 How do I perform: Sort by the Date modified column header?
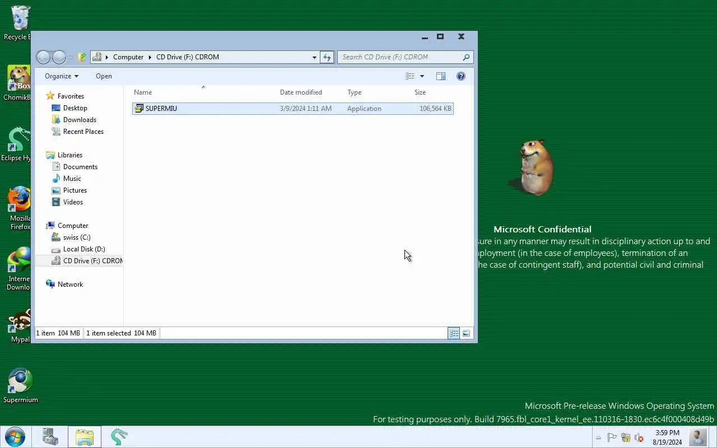[x=301, y=92]
